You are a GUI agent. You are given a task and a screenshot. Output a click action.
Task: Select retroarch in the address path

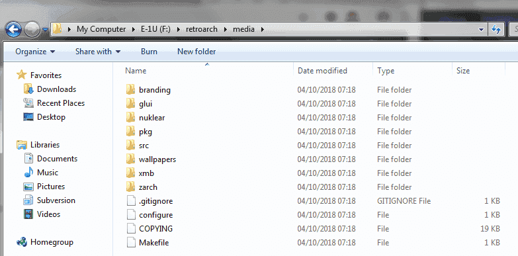[202, 29]
